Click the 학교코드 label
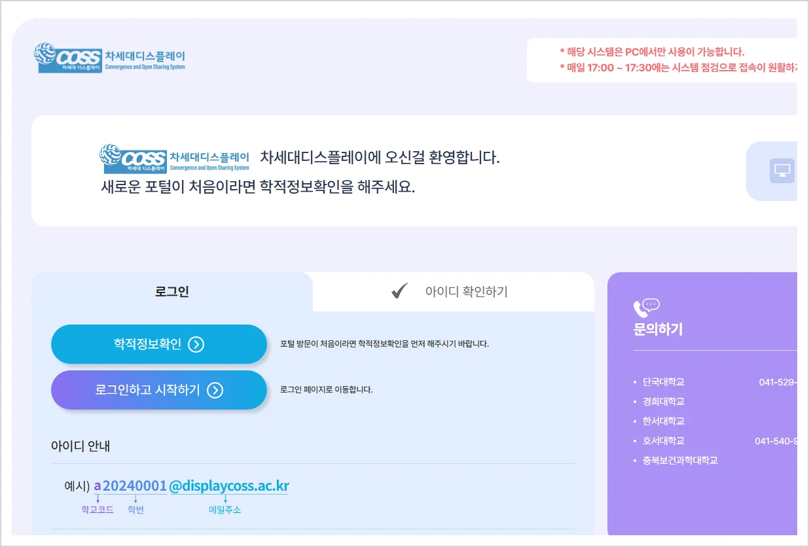The height and width of the screenshot is (547, 809). (x=98, y=510)
